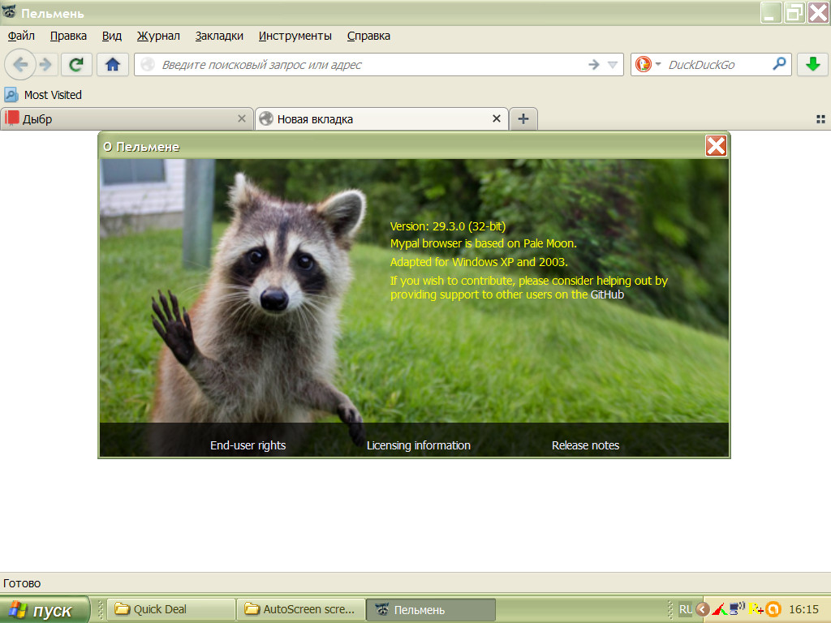The height and width of the screenshot is (623, 831).
Task: Open the Downloads panel via green arrow
Action: click(x=812, y=65)
